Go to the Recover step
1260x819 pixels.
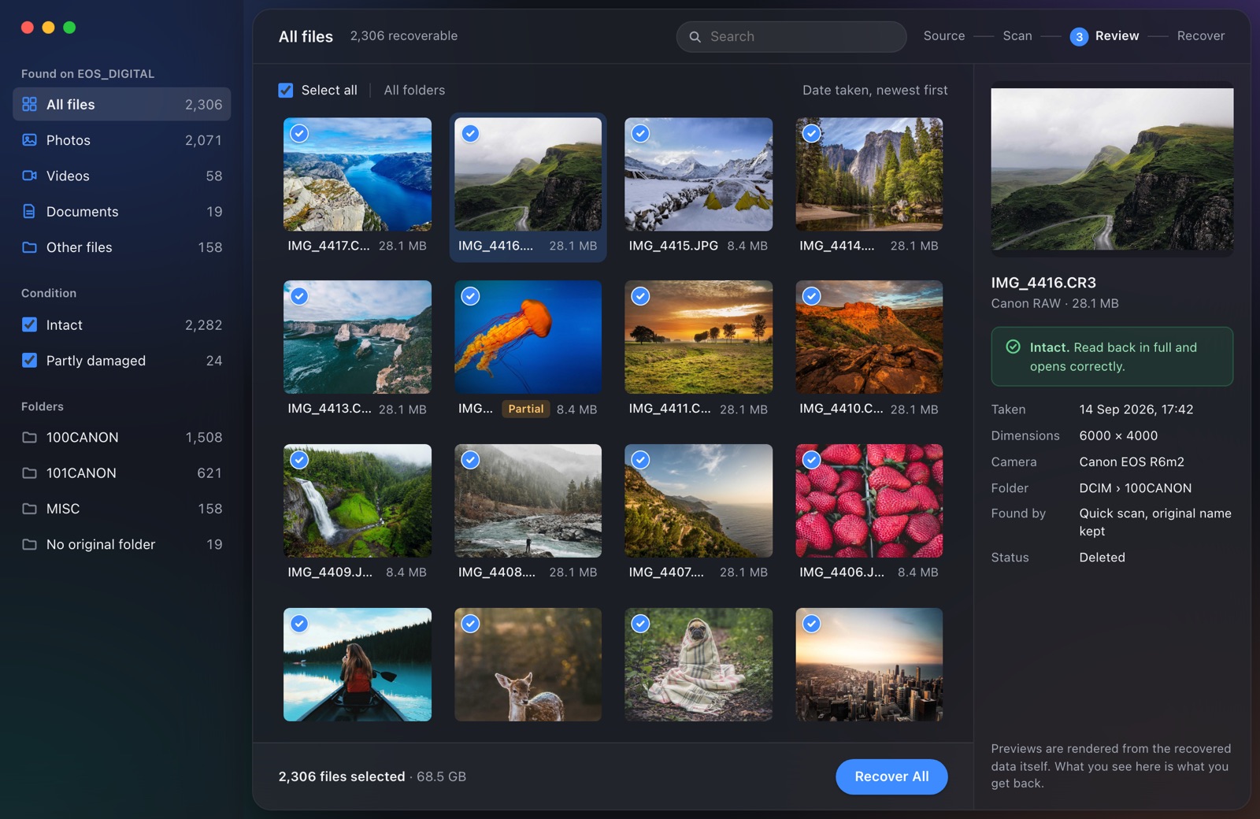pos(1201,35)
